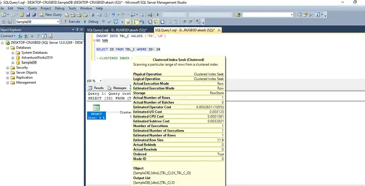365x186 pixels.
Task: Expand the System Databases folder
Action: click(13, 53)
